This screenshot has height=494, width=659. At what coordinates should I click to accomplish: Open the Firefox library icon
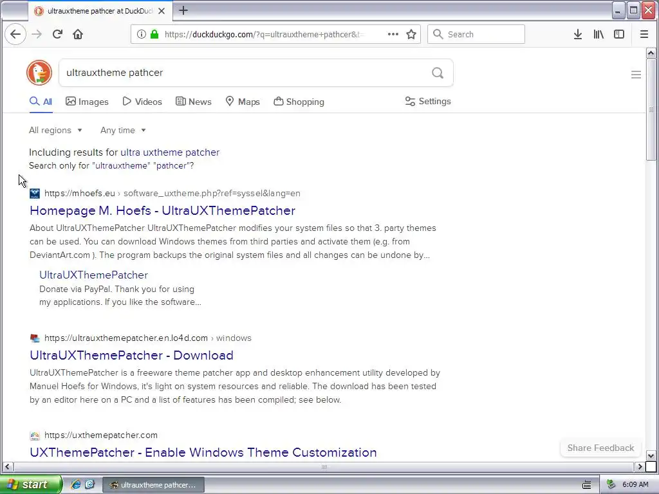coord(599,35)
